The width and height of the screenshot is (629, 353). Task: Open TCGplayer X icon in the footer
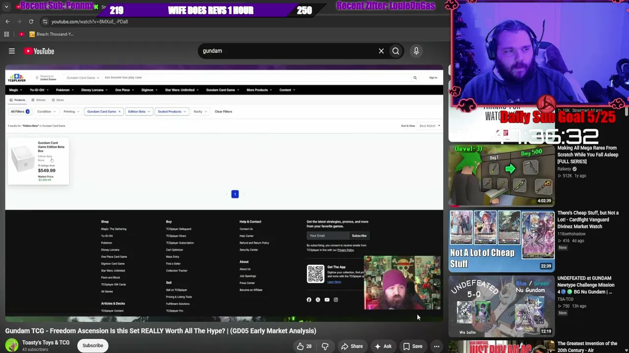pos(318,300)
